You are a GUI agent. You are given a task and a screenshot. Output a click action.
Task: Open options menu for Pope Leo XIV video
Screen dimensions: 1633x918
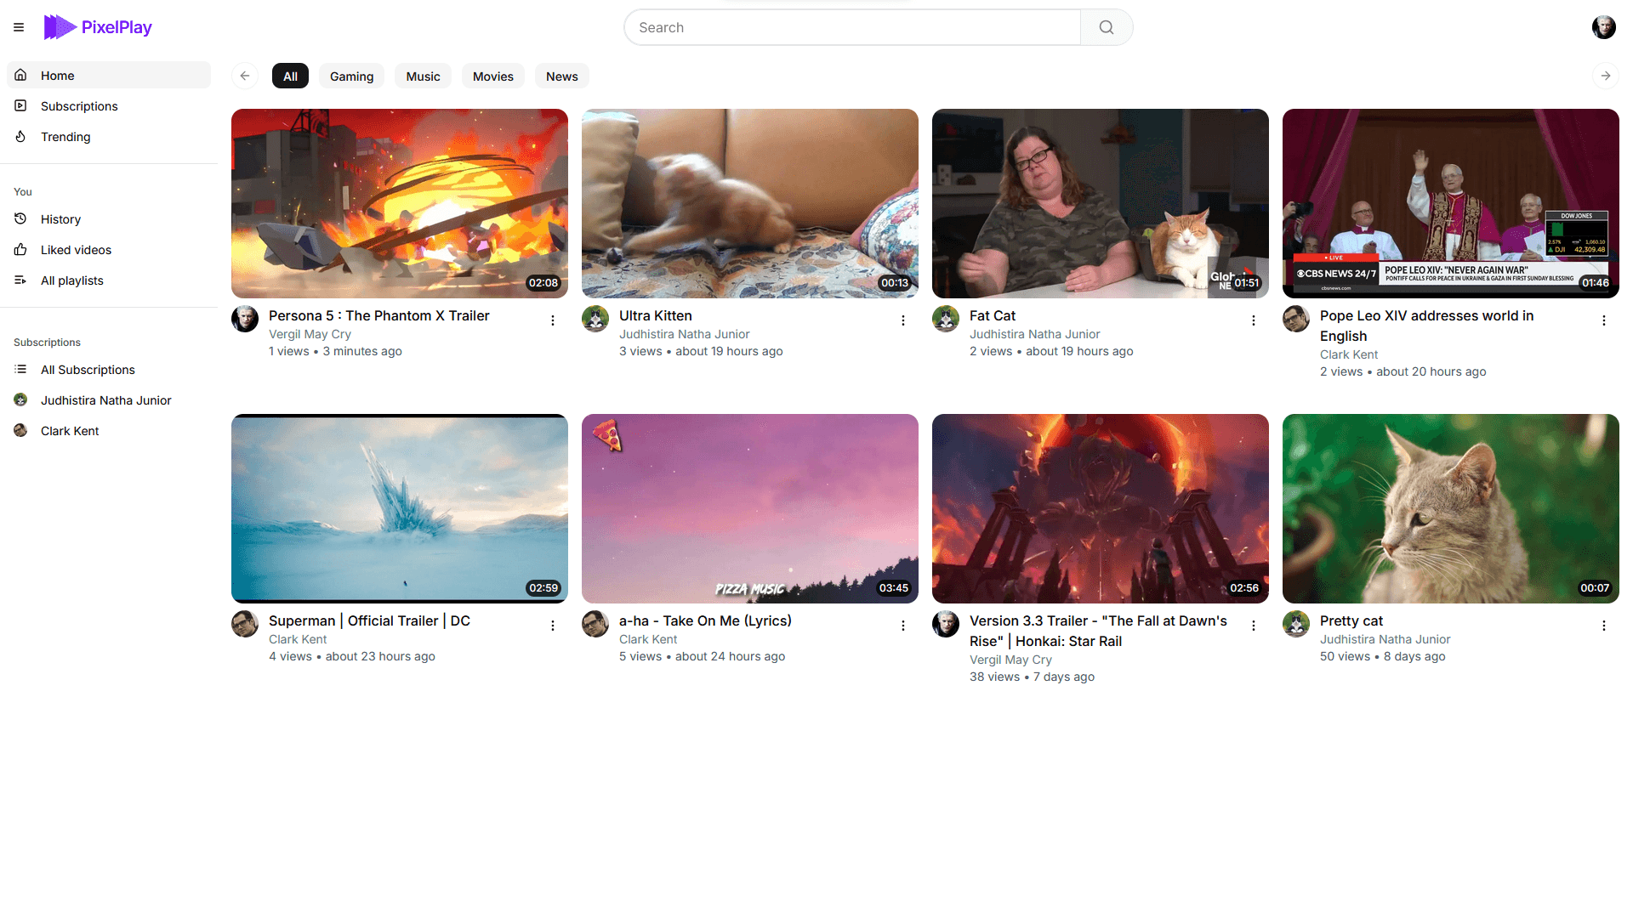(x=1604, y=320)
